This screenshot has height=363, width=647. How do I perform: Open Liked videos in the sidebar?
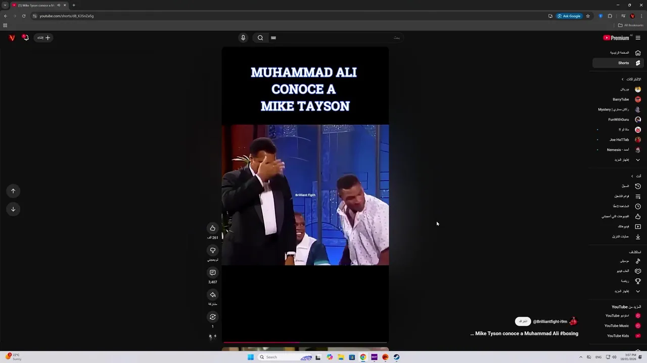(618, 216)
